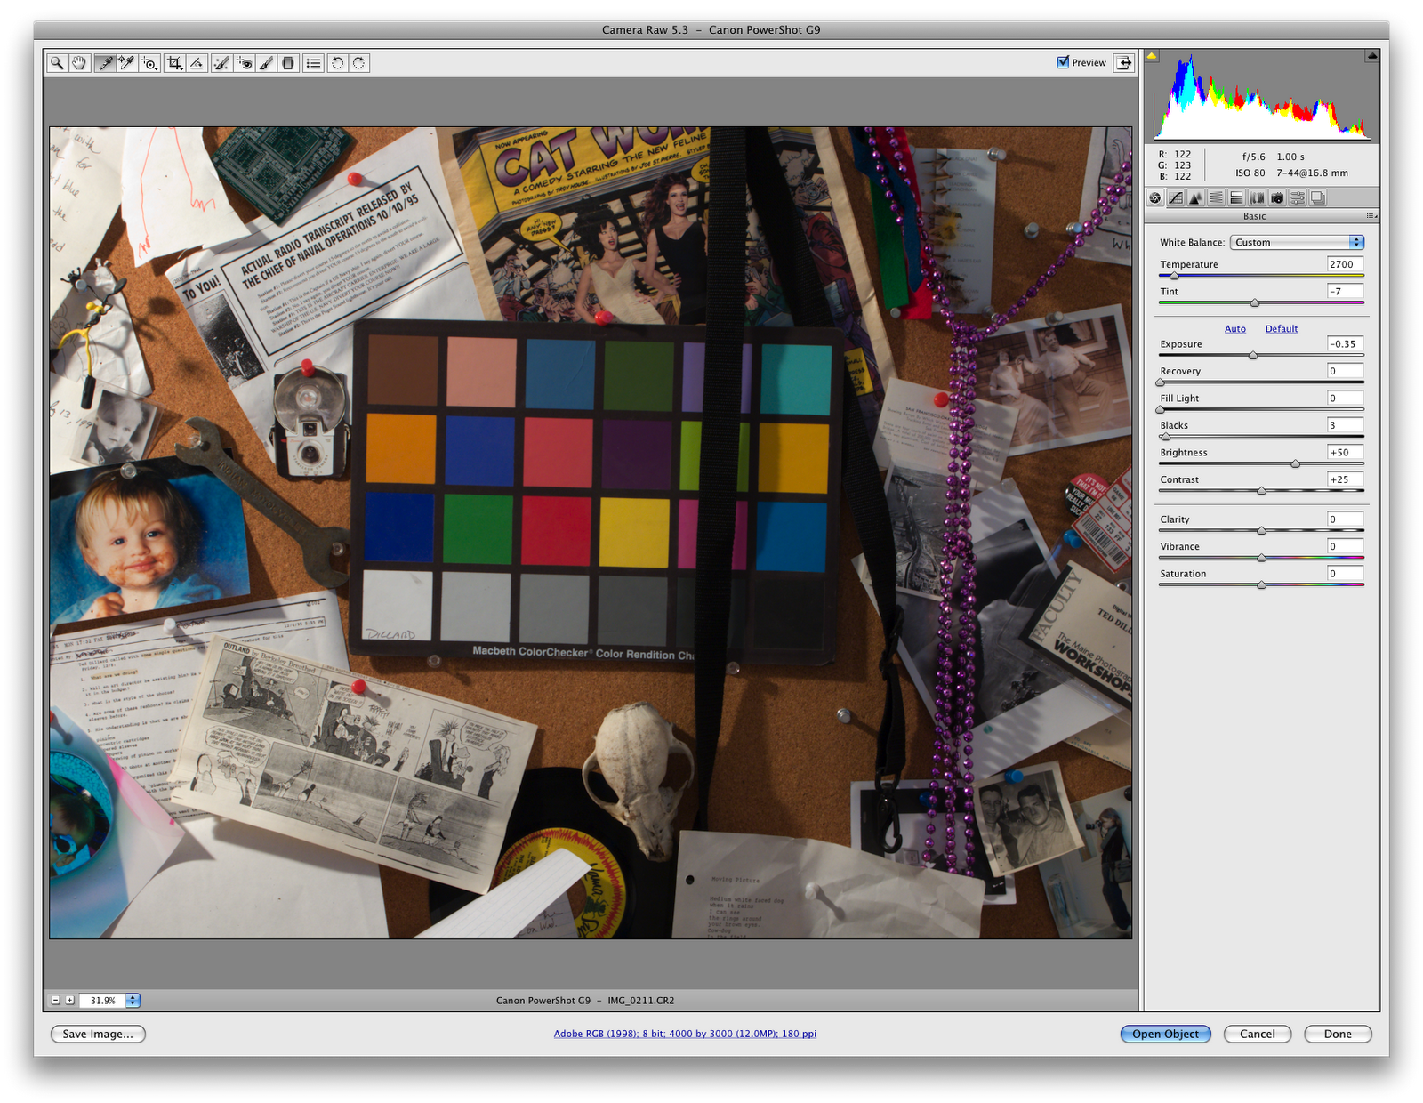Click the zoom in plus button

(x=69, y=1001)
